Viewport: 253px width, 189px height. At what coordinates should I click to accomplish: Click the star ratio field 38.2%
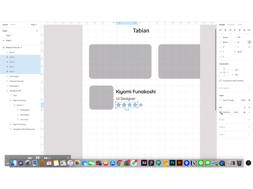(x=240, y=52)
